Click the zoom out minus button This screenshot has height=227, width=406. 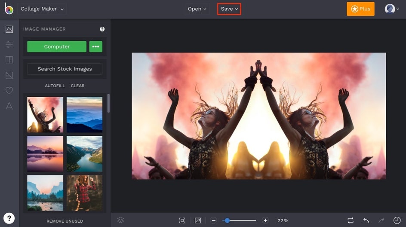click(213, 221)
